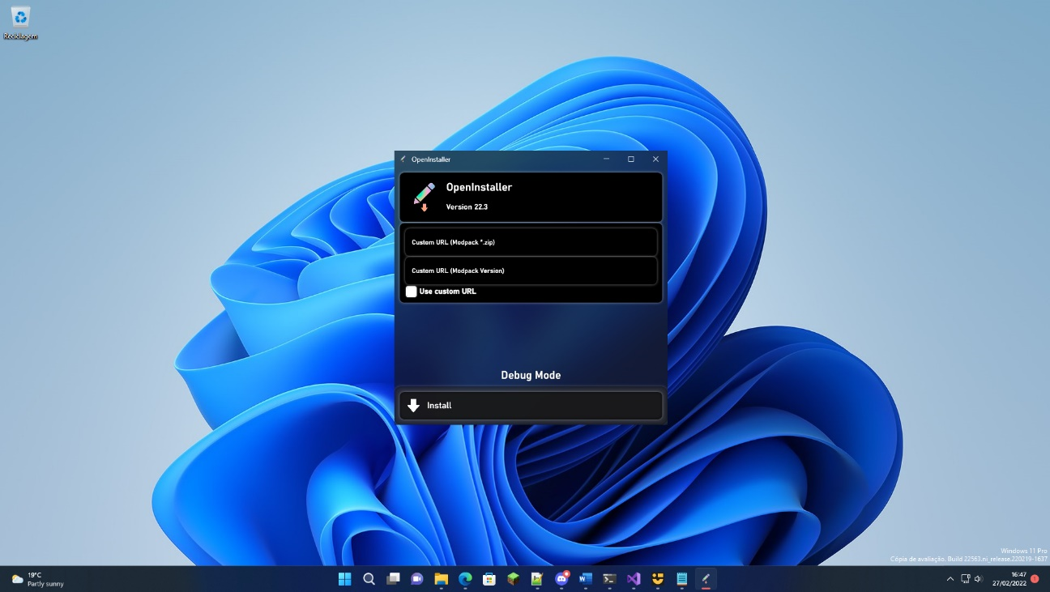The width and height of the screenshot is (1050, 592).
Task: Maximize the OpenInstaller window
Action: pos(631,160)
